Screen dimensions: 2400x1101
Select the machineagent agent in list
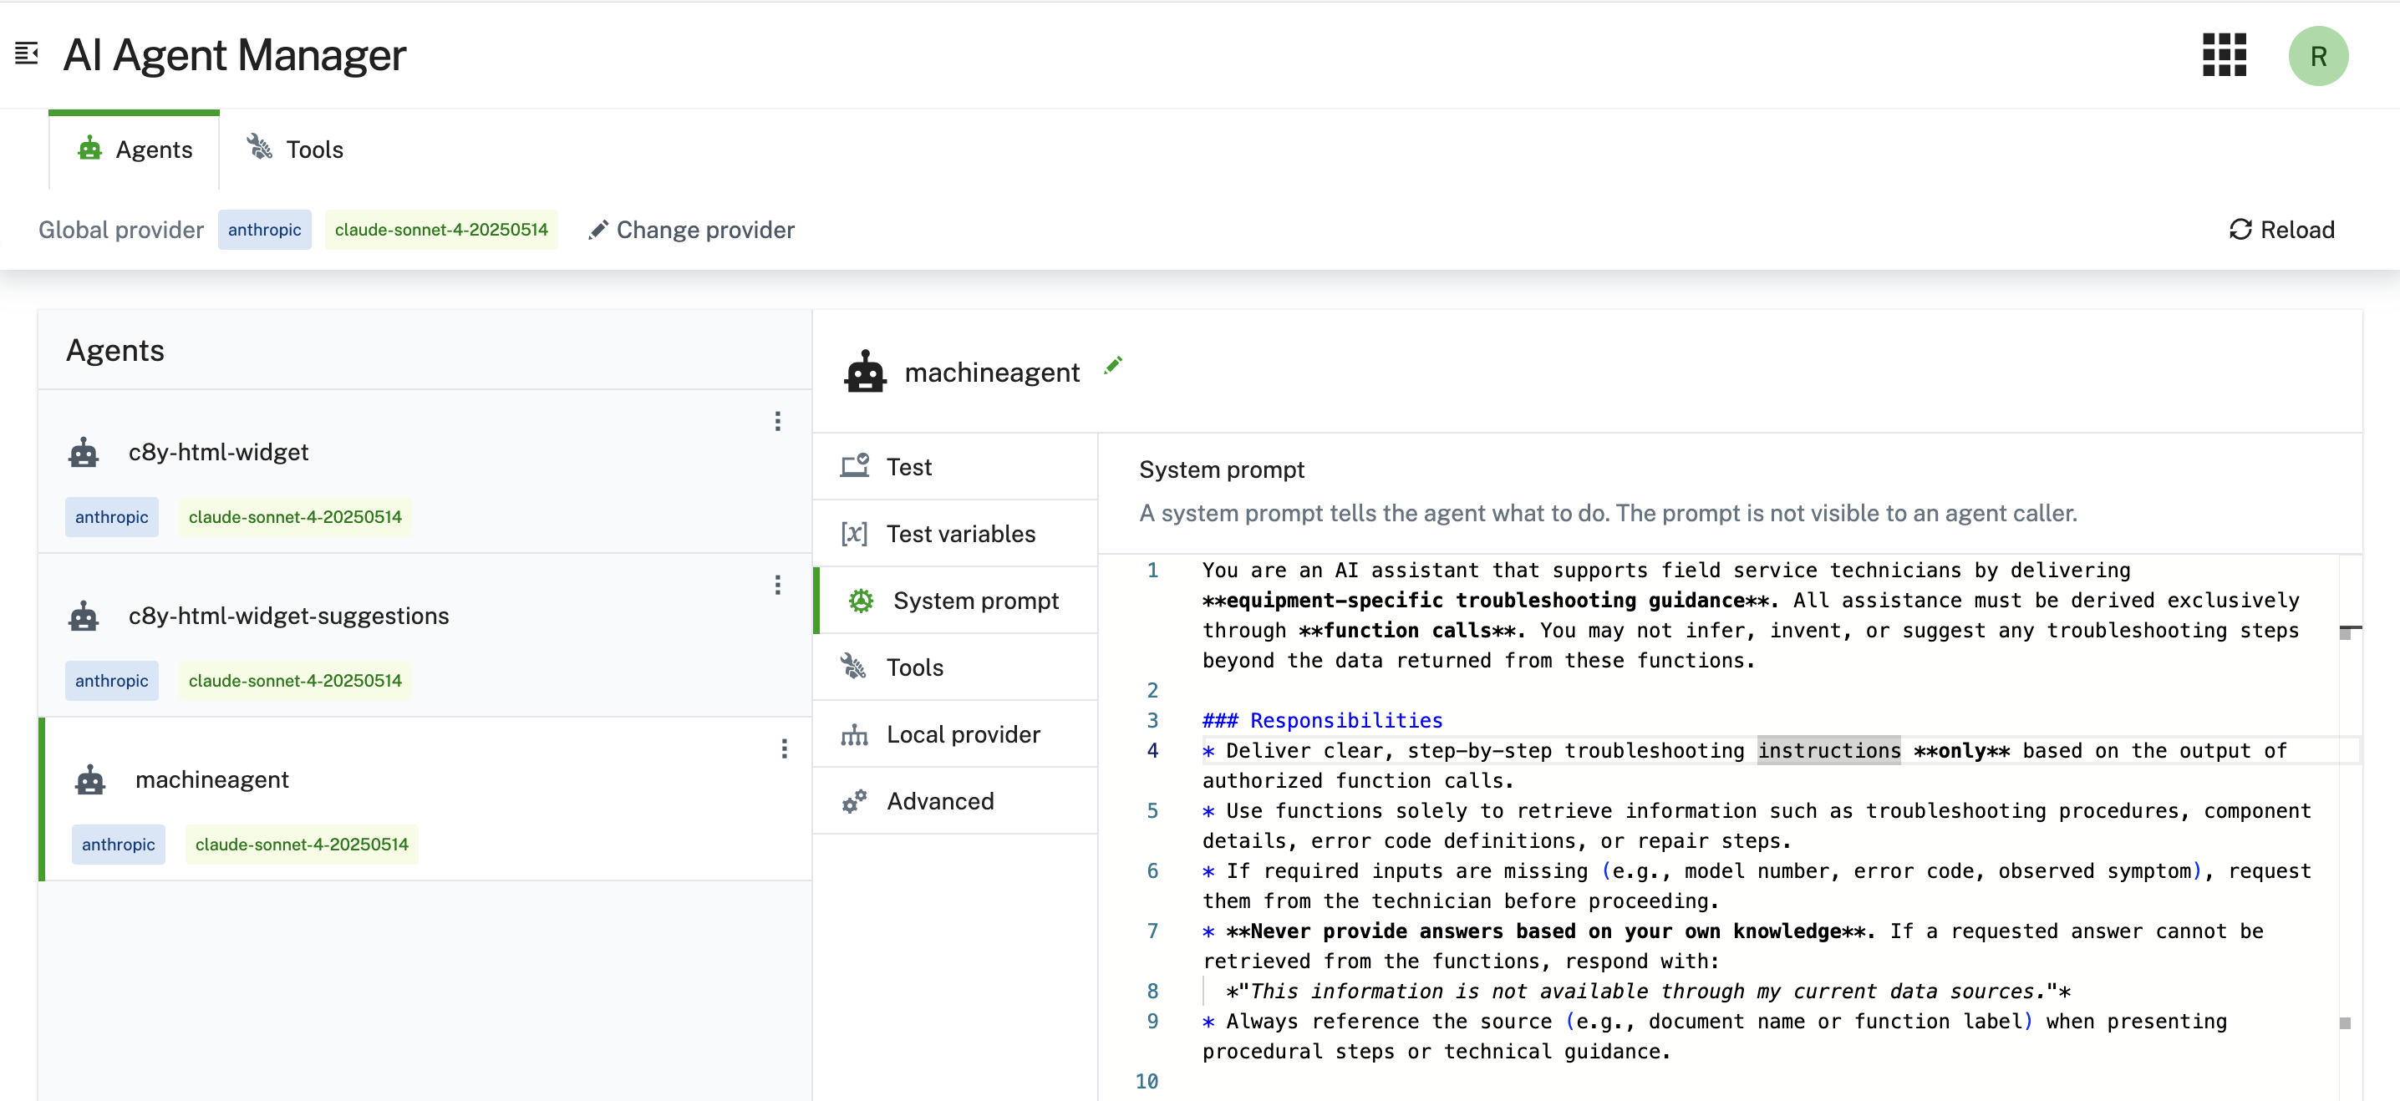[x=212, y=779]
